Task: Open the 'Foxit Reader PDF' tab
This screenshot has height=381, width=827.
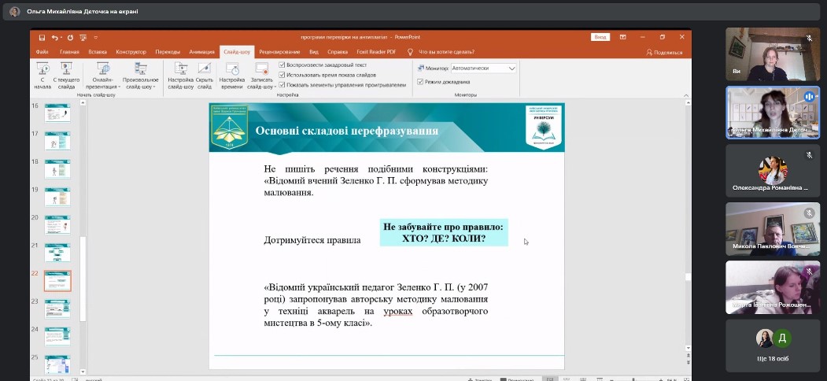Action: (376, 52)
